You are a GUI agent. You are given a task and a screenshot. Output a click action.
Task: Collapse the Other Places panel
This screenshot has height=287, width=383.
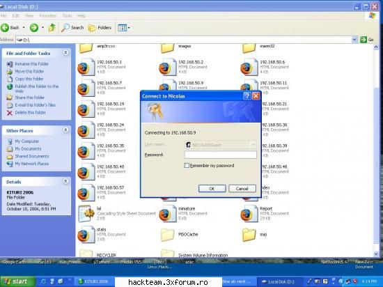point(65,130)
